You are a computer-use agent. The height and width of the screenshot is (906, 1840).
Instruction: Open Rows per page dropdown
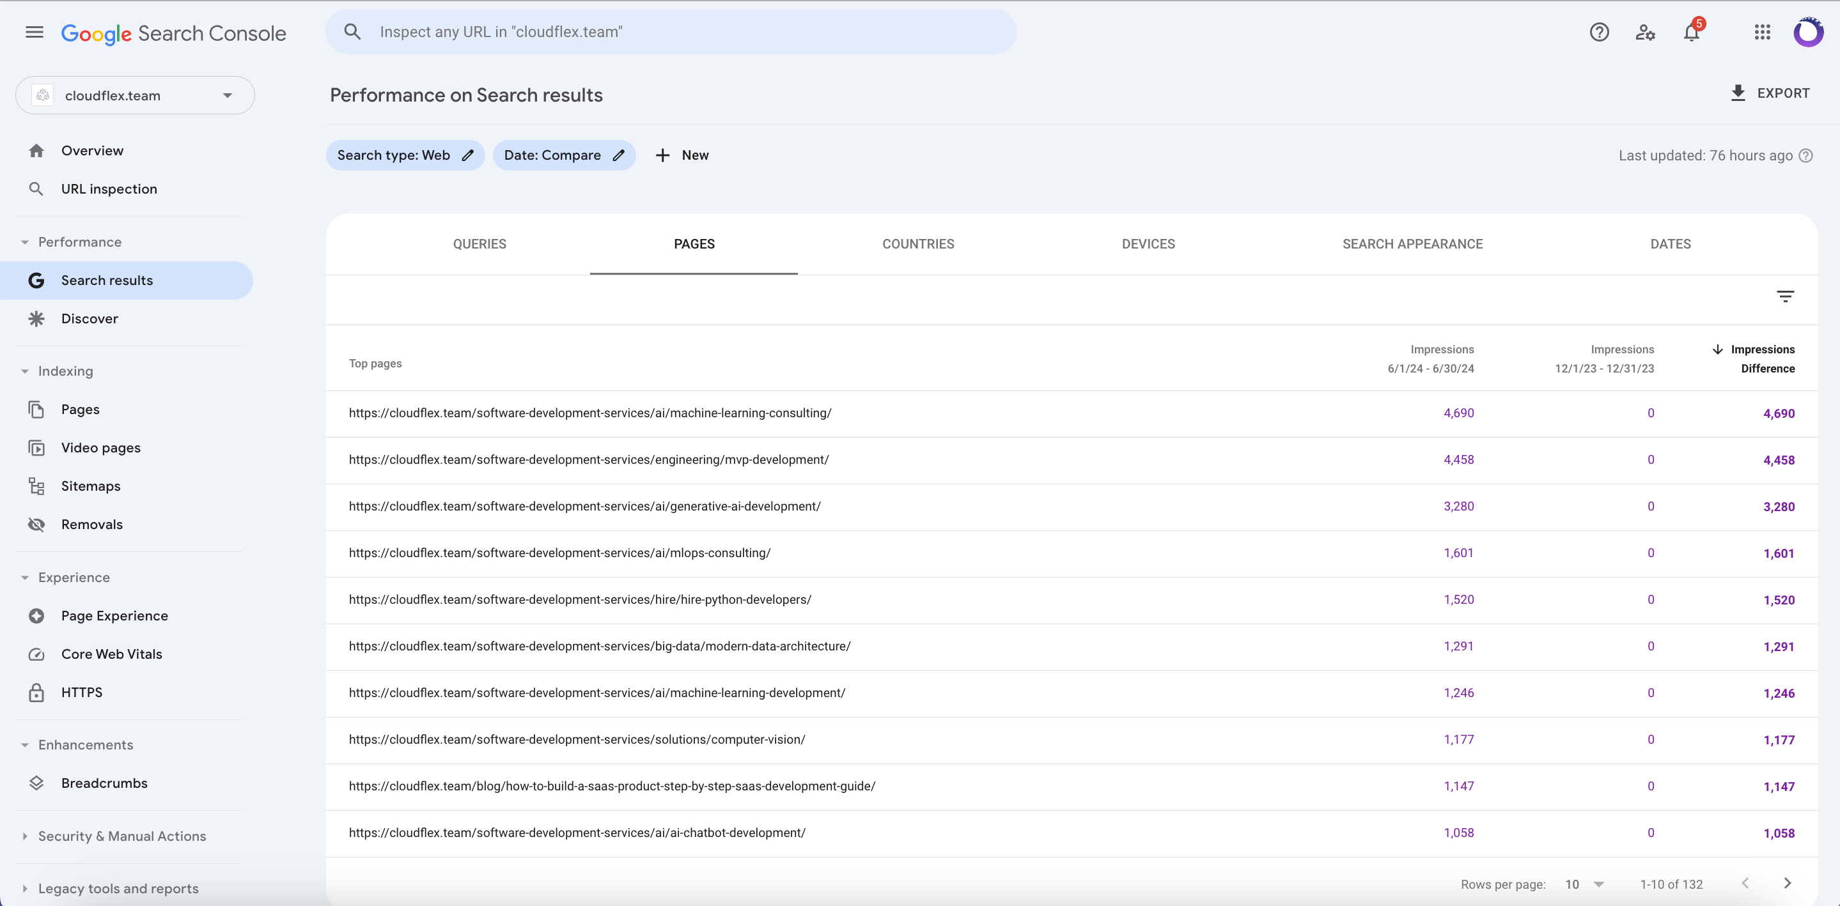1584,884
